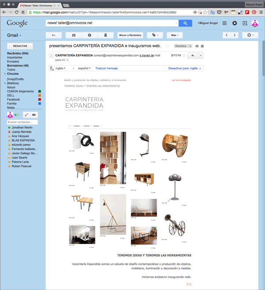Select the Borradores folder
Screen dimensions: 265x290
[18, 66]
